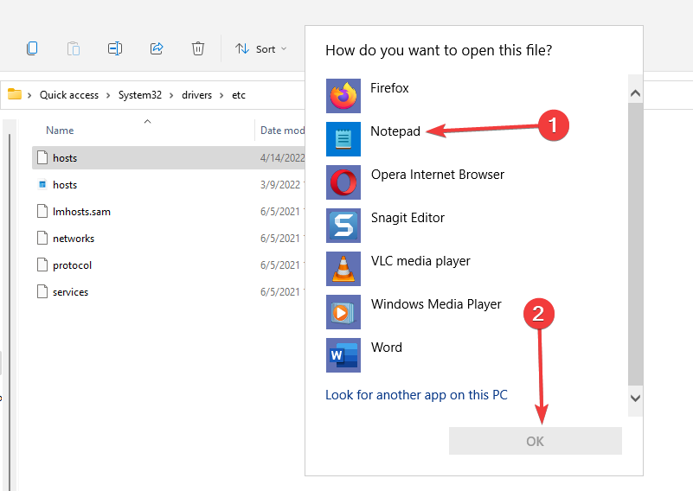Click the Notepad app icon
Image resolution: width=693 pixels, height=491 pixels.
(x=343, y=139)
